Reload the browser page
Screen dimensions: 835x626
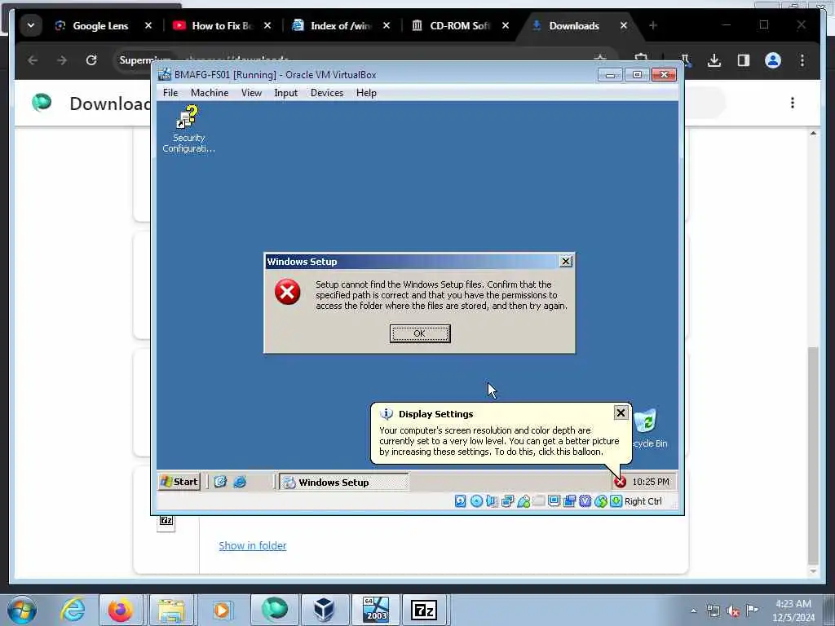tap(91, 60)
